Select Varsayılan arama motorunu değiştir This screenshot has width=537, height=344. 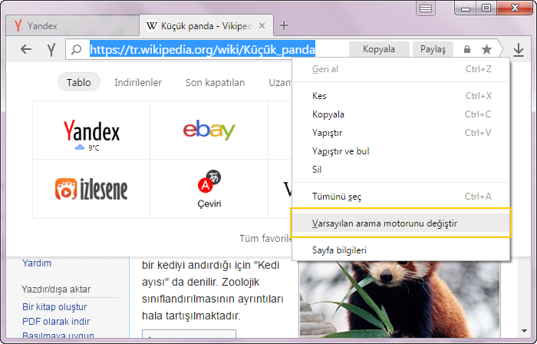(x=401, y=223)
